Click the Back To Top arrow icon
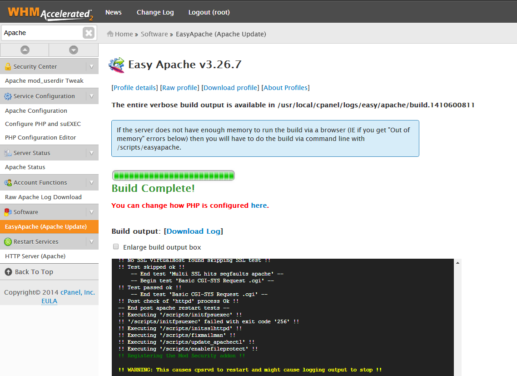Viewport: 517px width, 376px height. [x=9, y=272]
